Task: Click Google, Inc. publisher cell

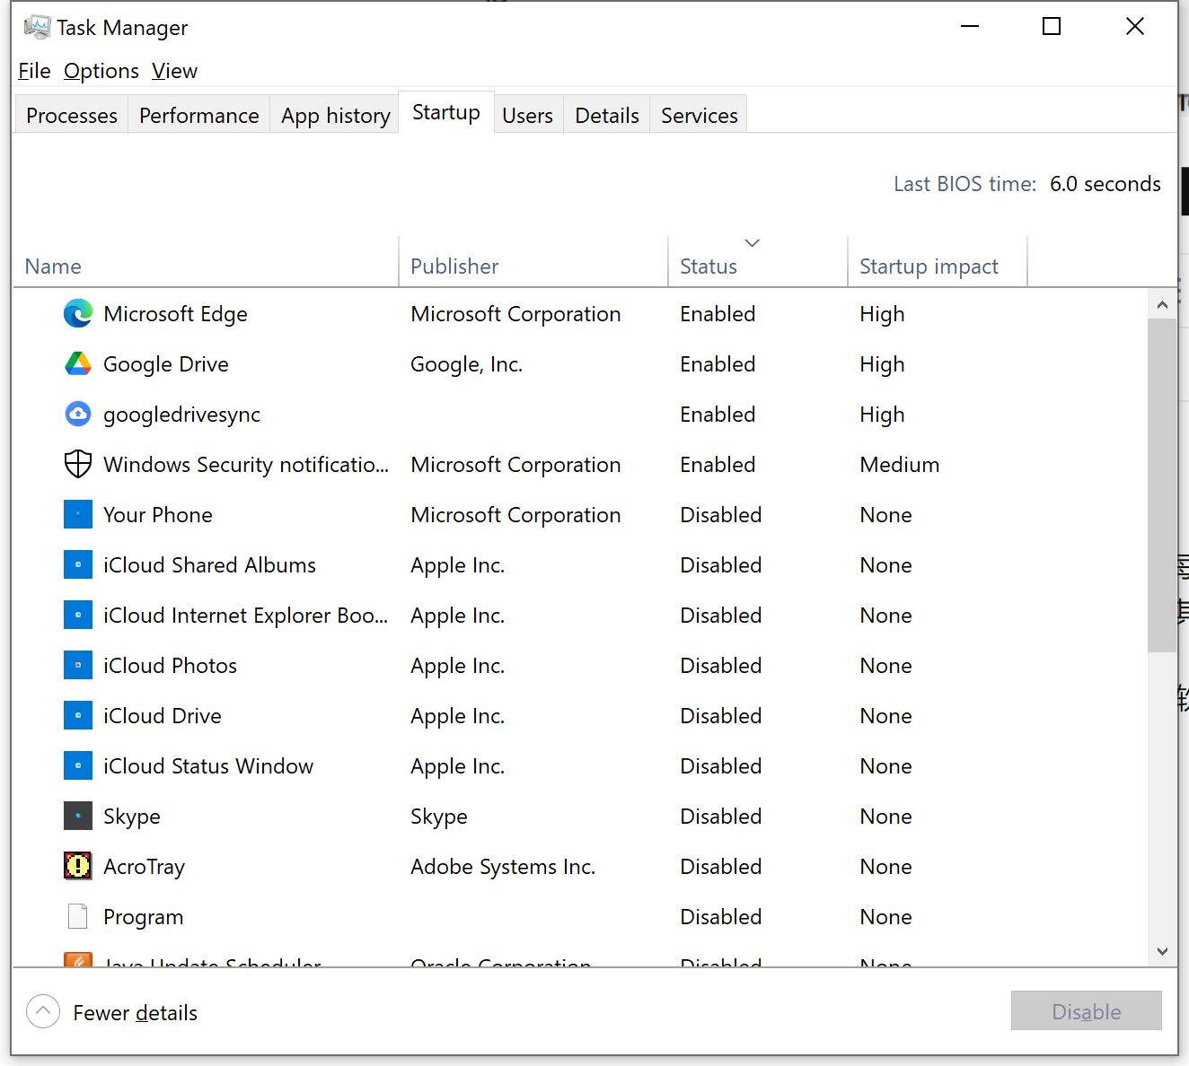Action: tap(466, 364)
